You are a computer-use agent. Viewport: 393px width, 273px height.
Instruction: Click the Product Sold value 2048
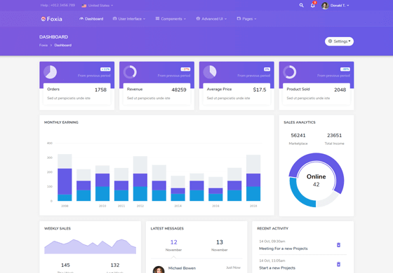[x=340, y=90]
